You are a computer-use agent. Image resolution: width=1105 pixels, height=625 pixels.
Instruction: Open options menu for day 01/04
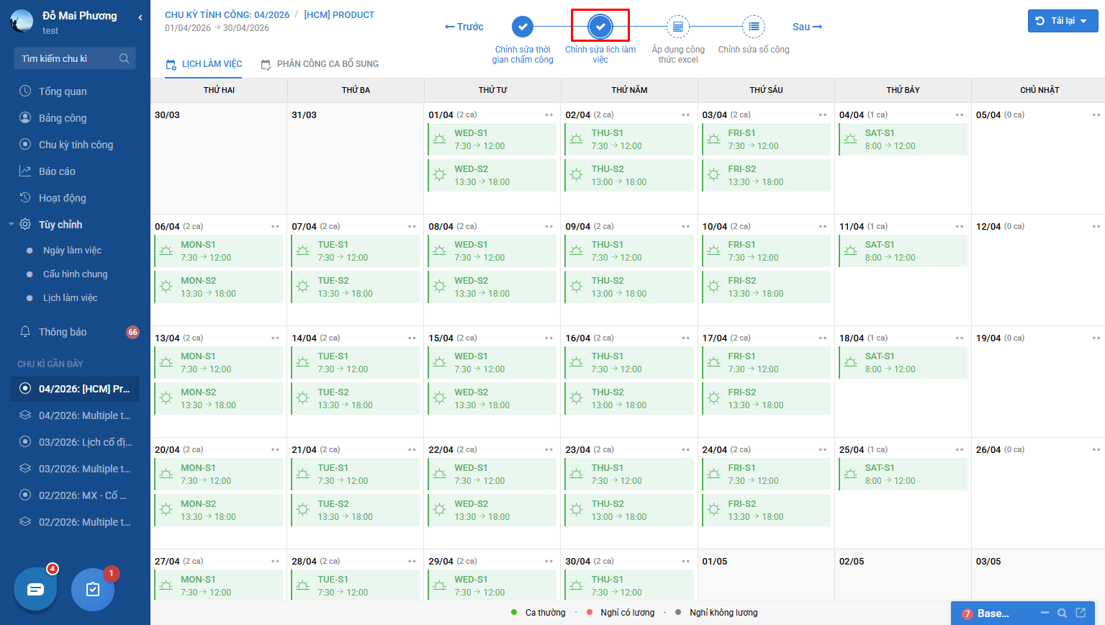pyautogui.click(x=549, y=115)
